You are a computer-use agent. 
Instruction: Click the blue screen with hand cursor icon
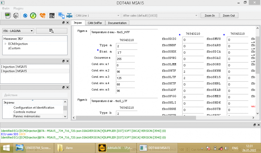pos(61,15)
